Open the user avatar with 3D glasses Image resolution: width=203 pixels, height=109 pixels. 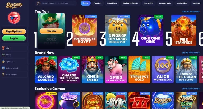coord(14,18)
